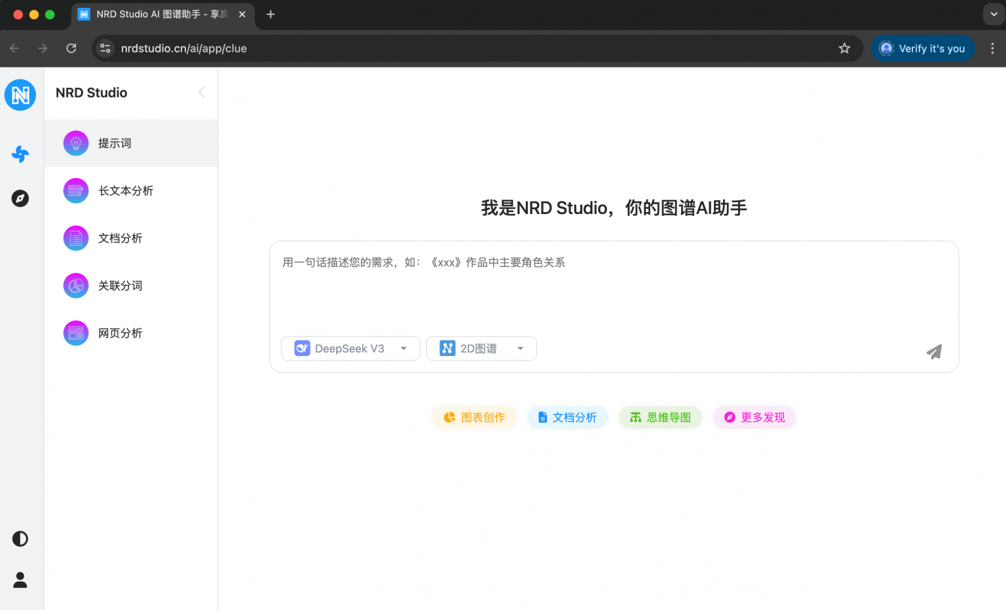Go back in browser history
This screenshot has height=610, width=1006.
[x=14, y=48]
